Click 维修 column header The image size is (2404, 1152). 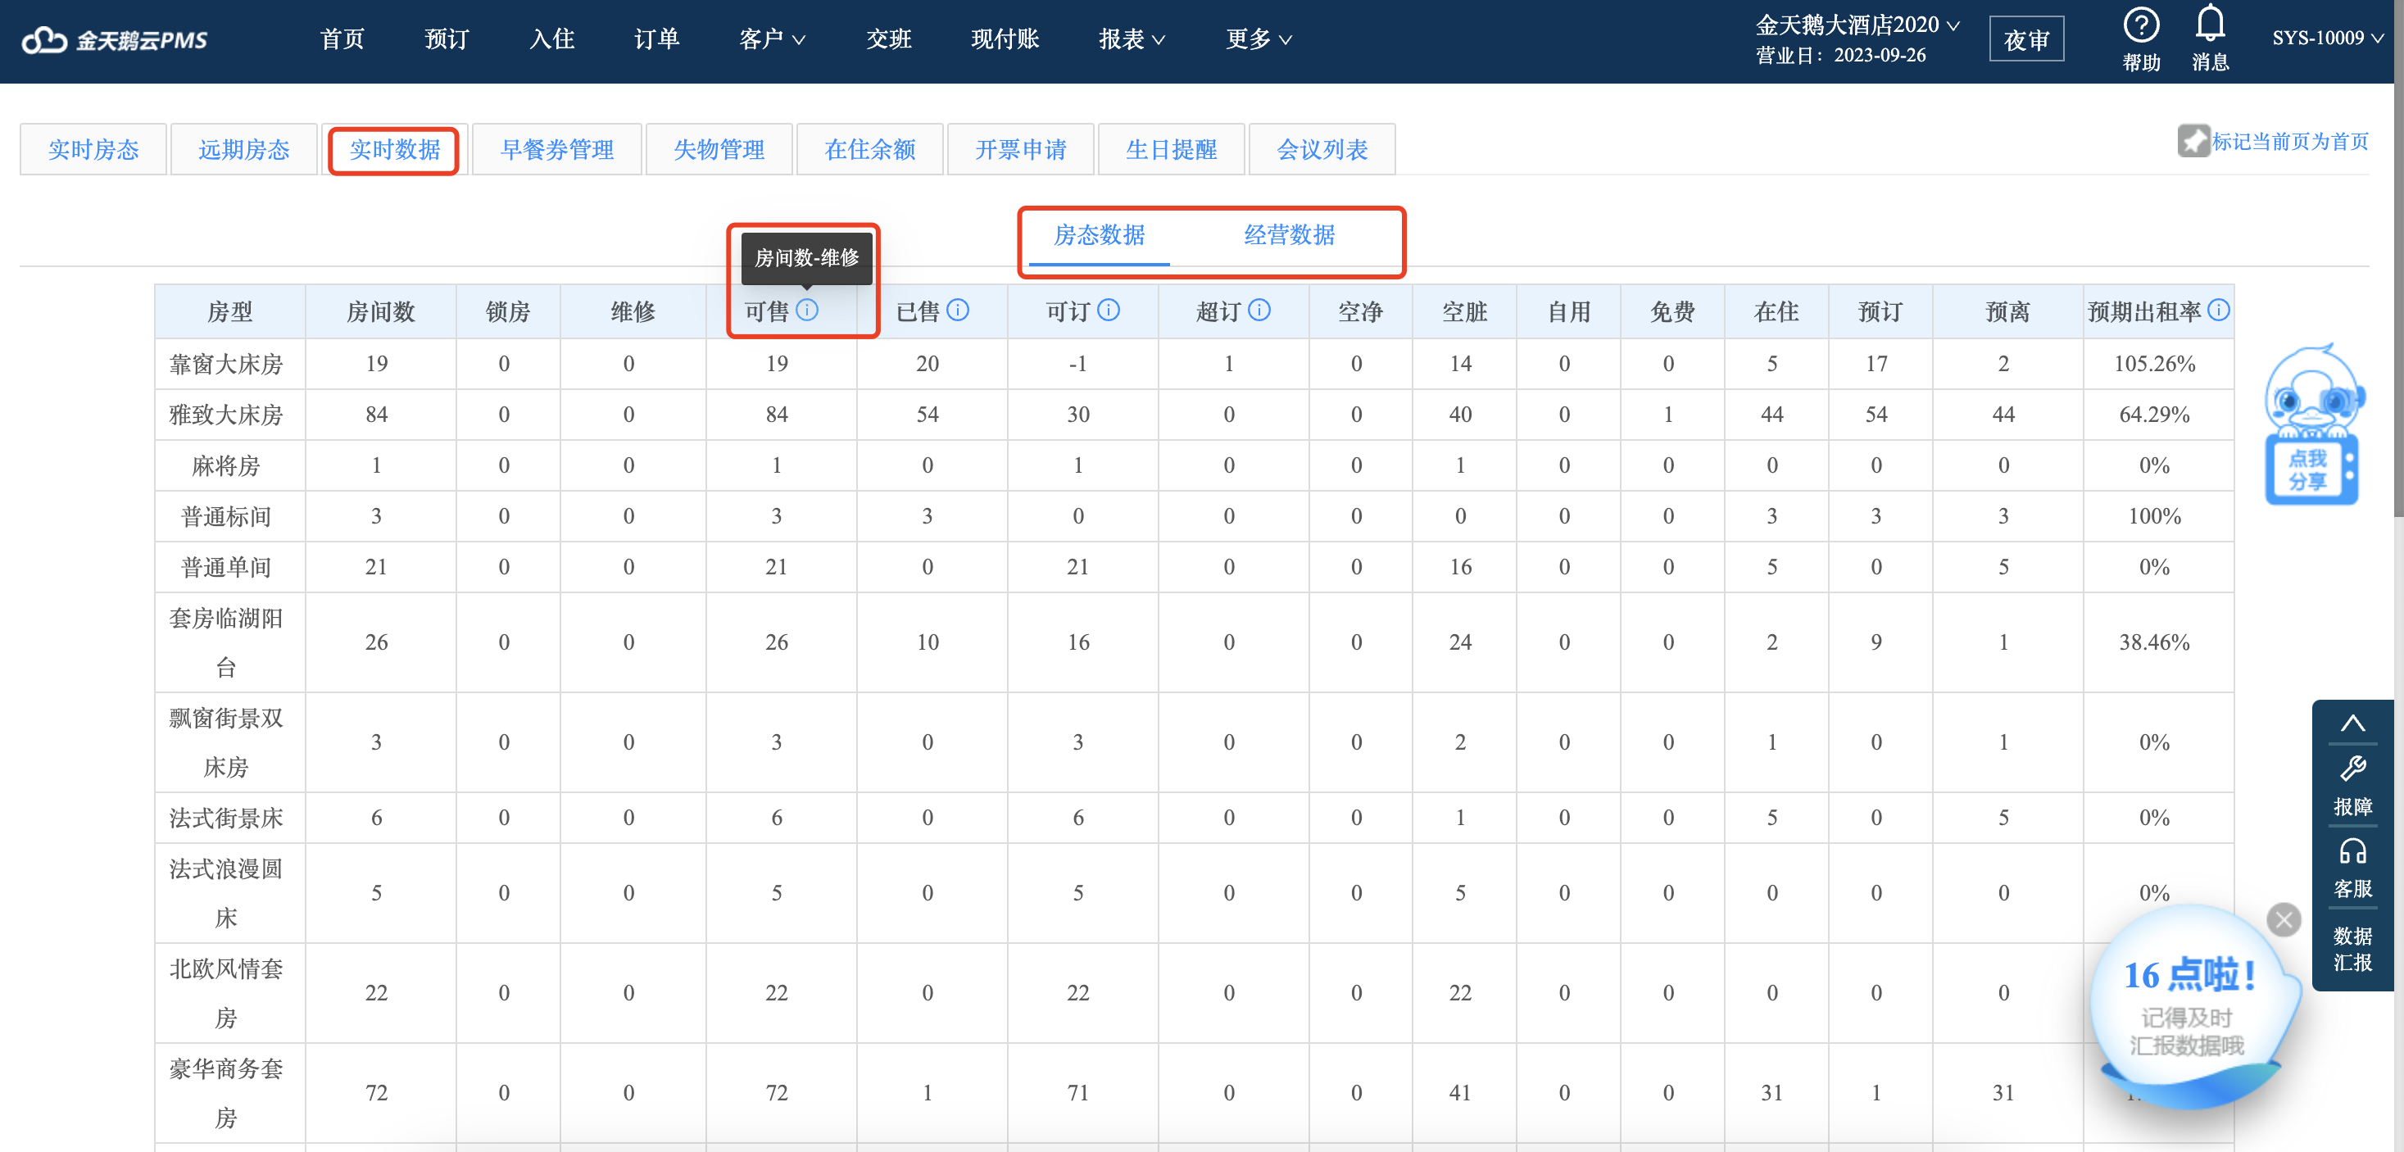pos(633,312)
